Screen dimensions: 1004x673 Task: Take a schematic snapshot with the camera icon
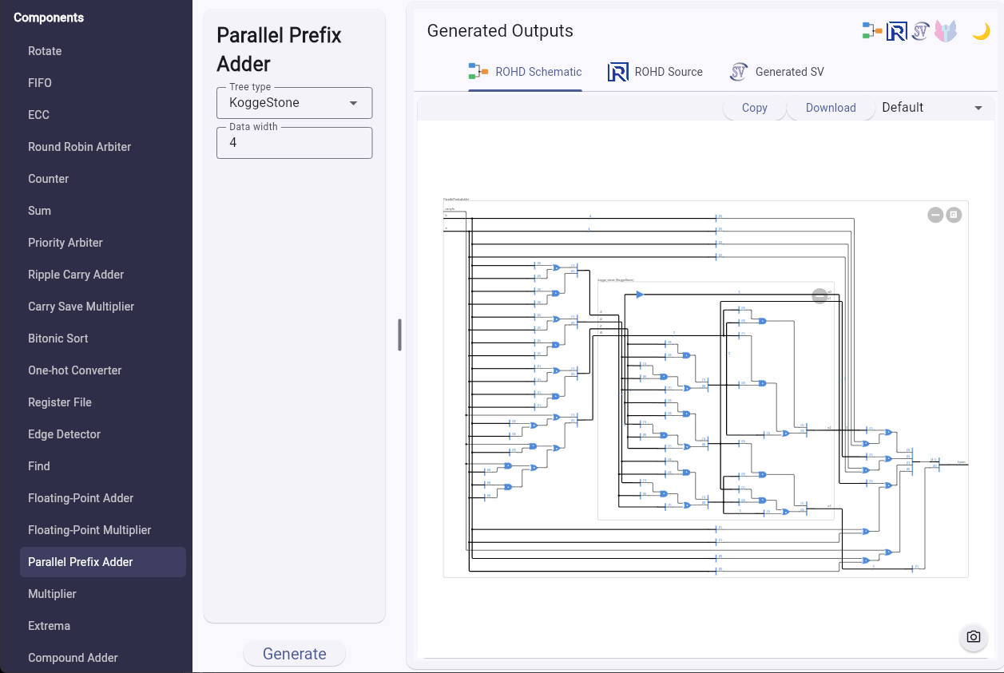[973, 636]
